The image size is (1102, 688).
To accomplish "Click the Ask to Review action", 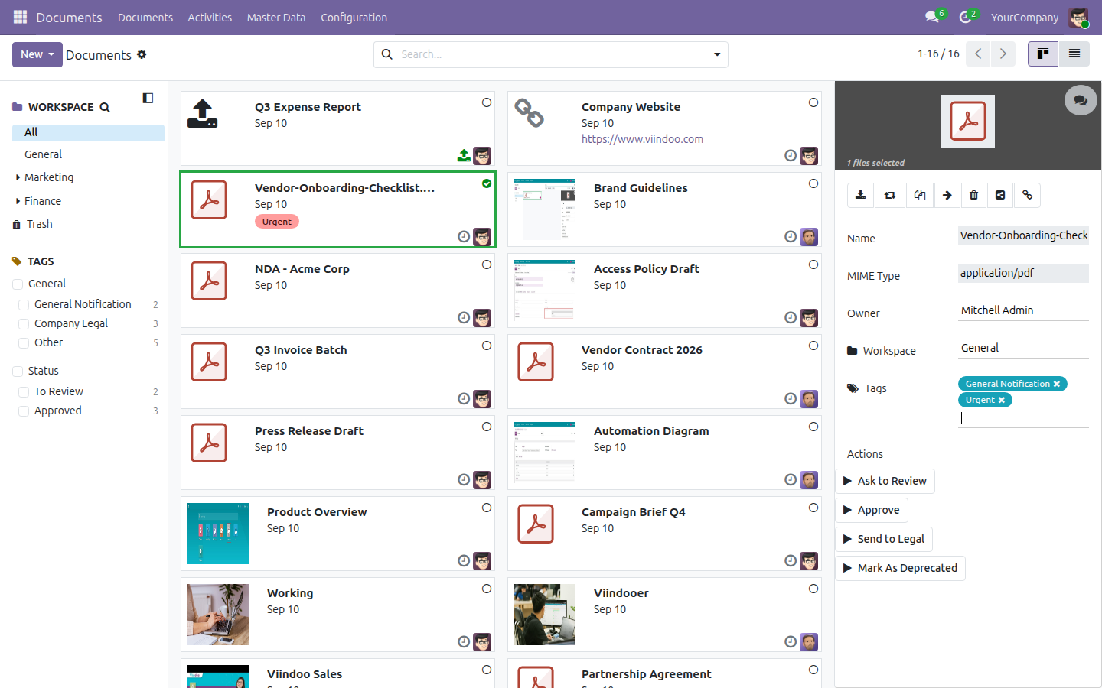I will coord(885,481).
